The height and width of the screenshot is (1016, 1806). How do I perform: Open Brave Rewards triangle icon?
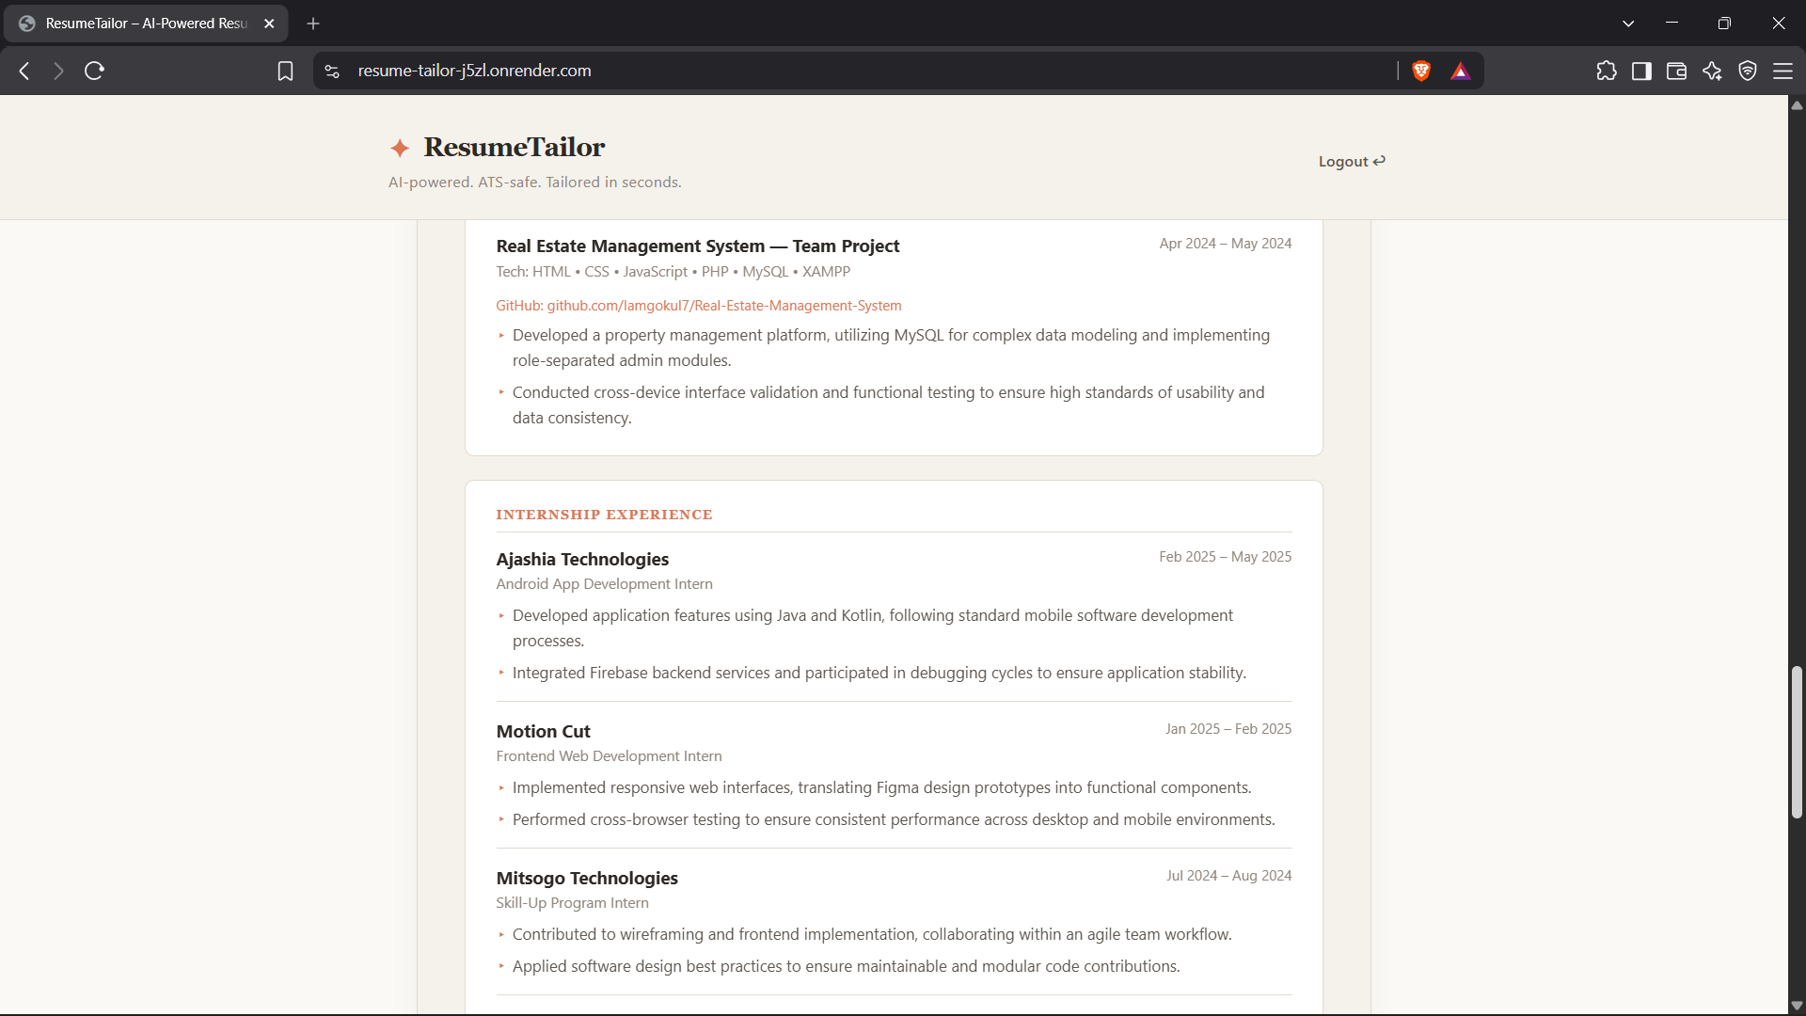tap(1460, 71)
